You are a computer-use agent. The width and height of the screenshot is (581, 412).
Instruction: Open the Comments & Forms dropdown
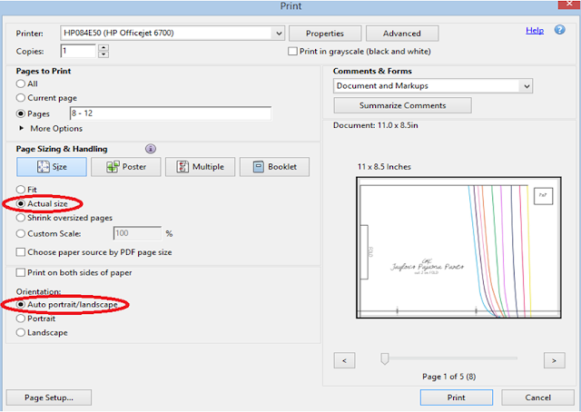pos(527,86)
